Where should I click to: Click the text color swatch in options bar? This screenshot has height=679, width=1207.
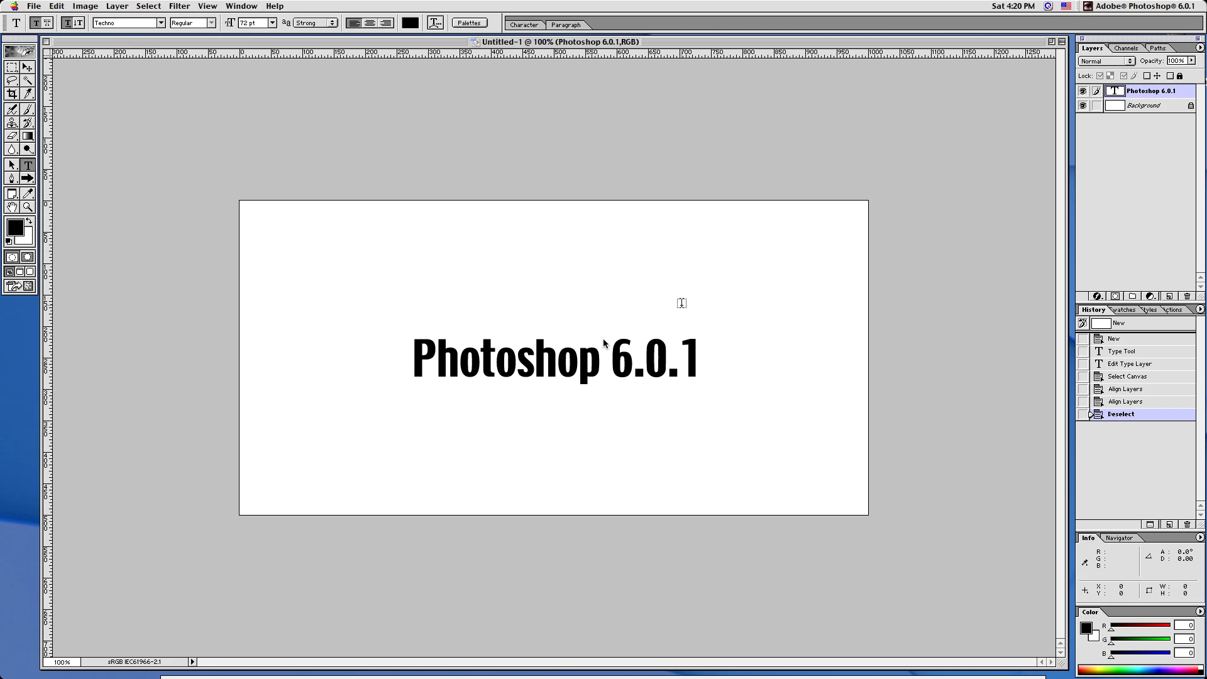410,23
